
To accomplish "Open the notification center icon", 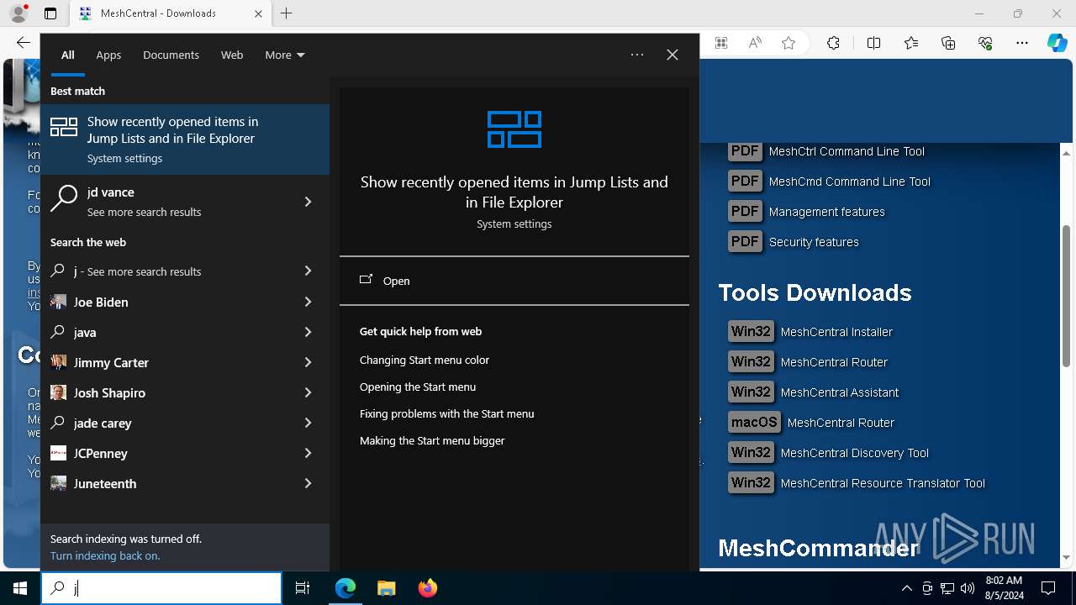I will (x=1048, y=588).
